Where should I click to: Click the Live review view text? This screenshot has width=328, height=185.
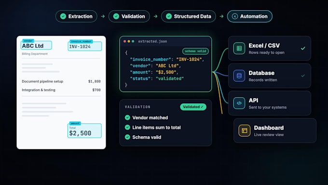[x=269, y=135]
